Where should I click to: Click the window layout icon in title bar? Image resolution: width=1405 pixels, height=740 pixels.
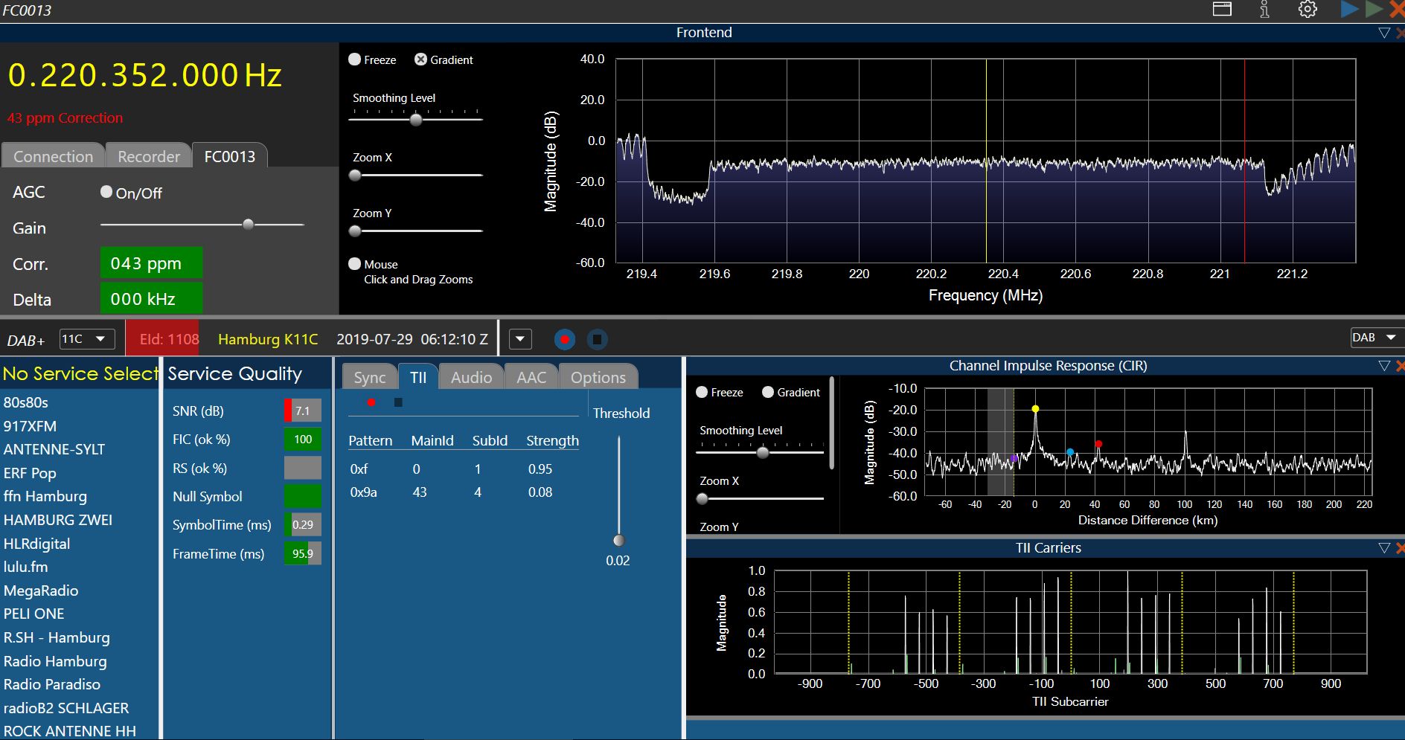(x=1222, y=10)
